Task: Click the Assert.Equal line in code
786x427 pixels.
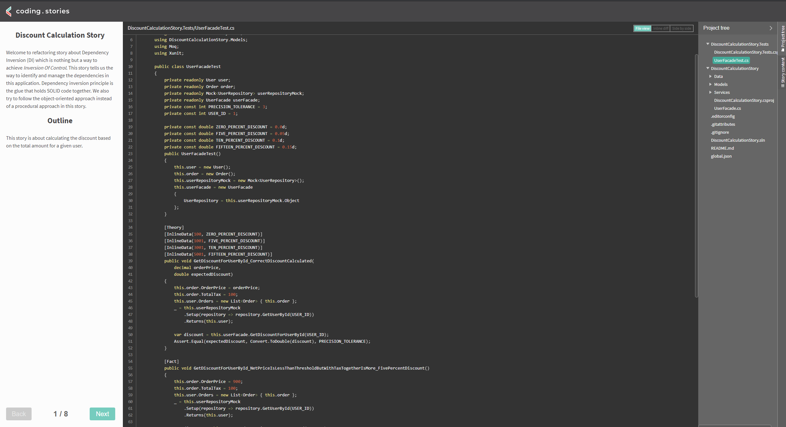Action: [x=272, y=341]
